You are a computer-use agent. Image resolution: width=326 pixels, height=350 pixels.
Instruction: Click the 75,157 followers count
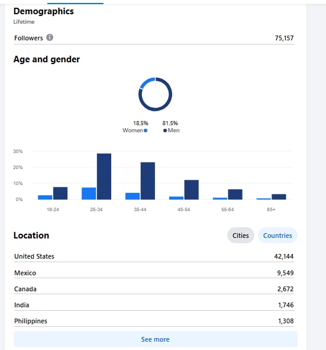tap(284, 38)
